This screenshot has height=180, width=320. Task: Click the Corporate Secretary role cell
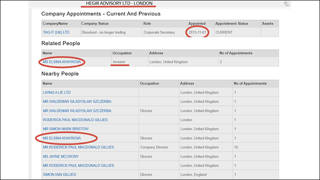pyautogui.click(x=159, y=32)
